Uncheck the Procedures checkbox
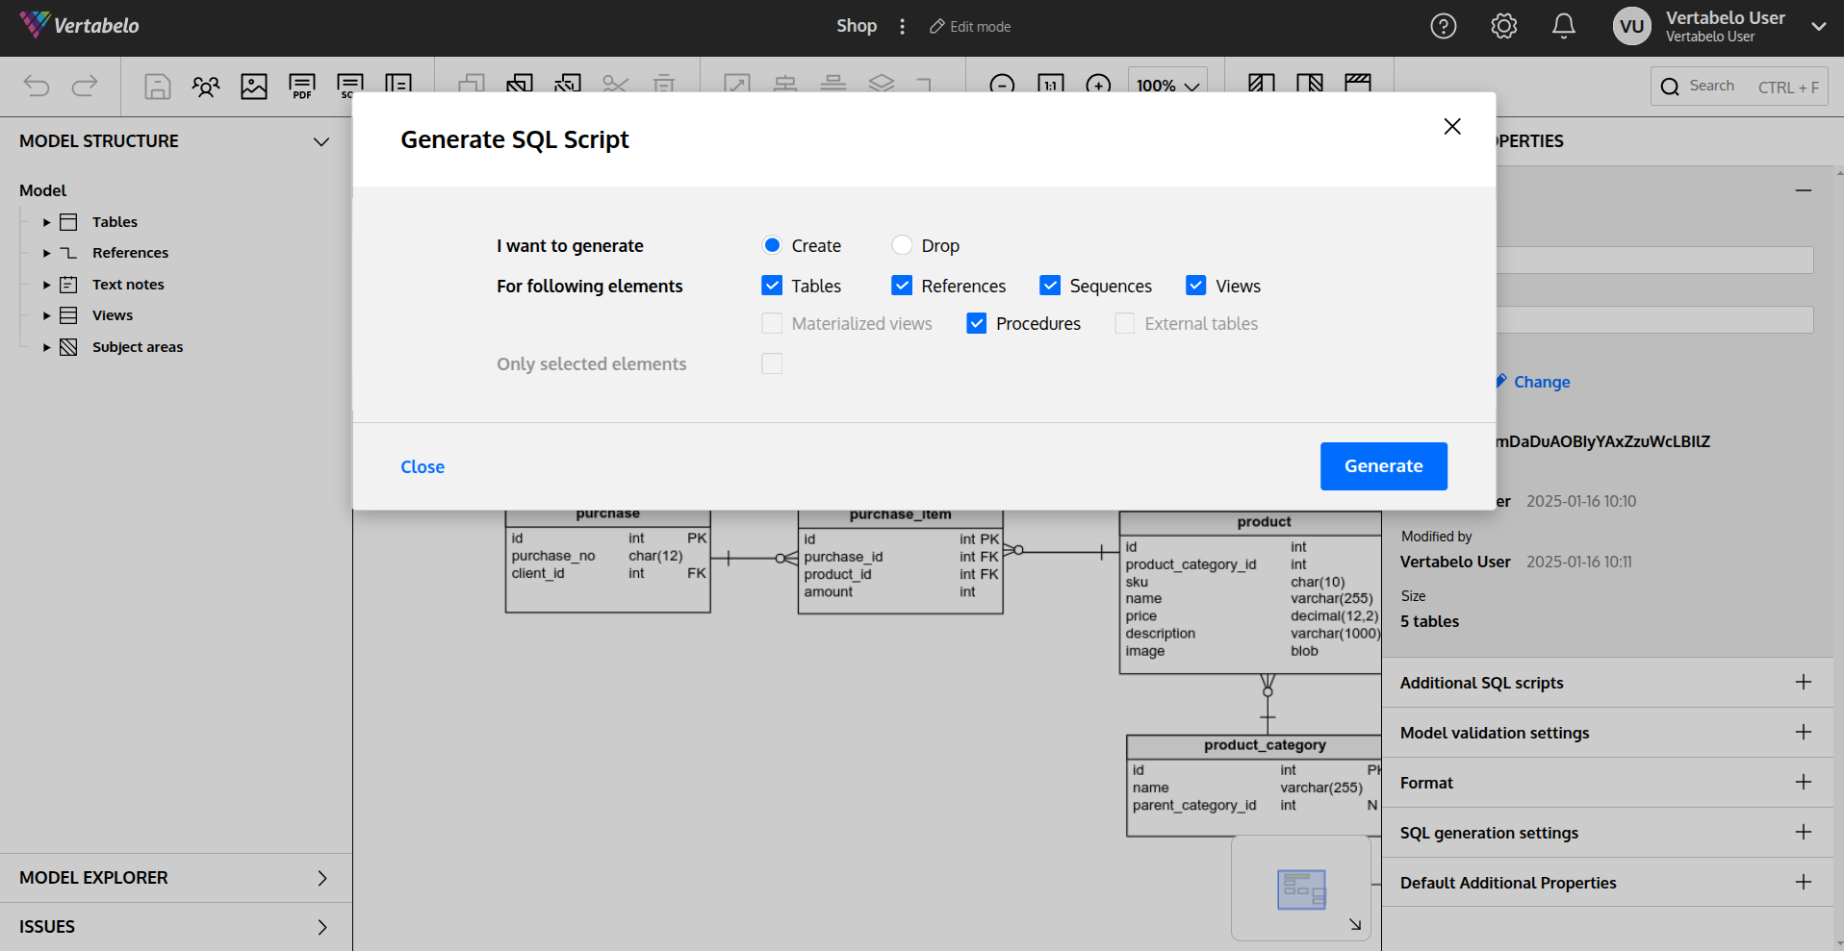 (976, 323)
